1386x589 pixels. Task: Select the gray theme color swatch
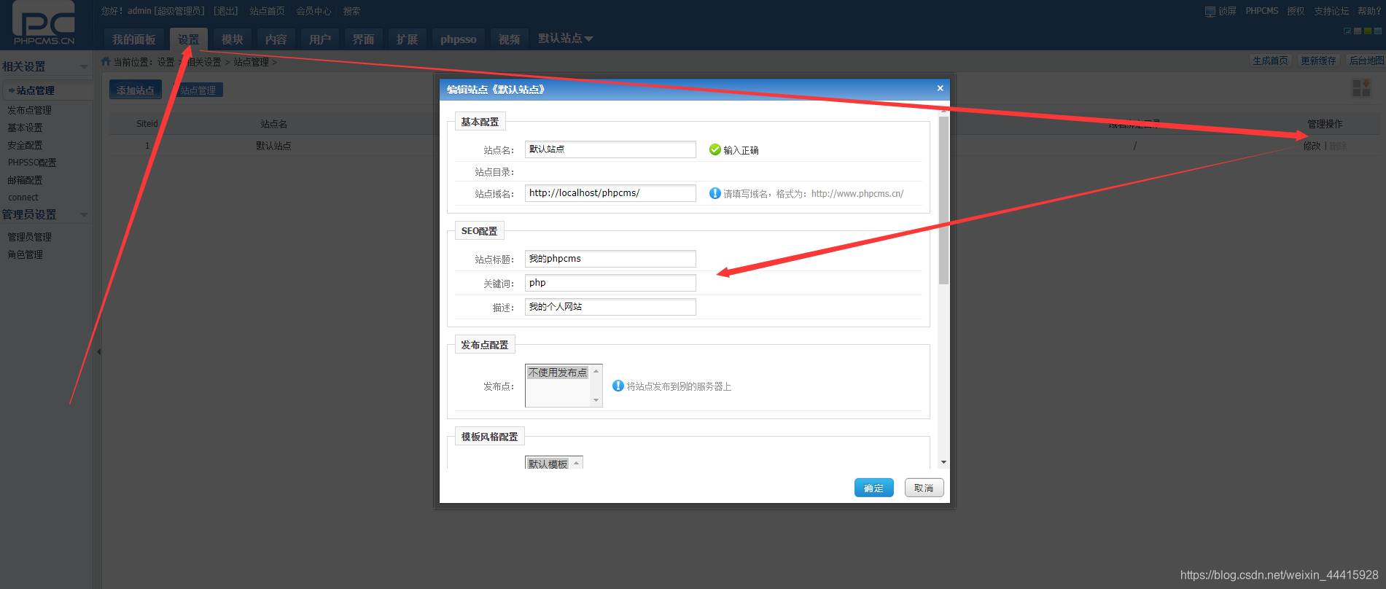1358,31
